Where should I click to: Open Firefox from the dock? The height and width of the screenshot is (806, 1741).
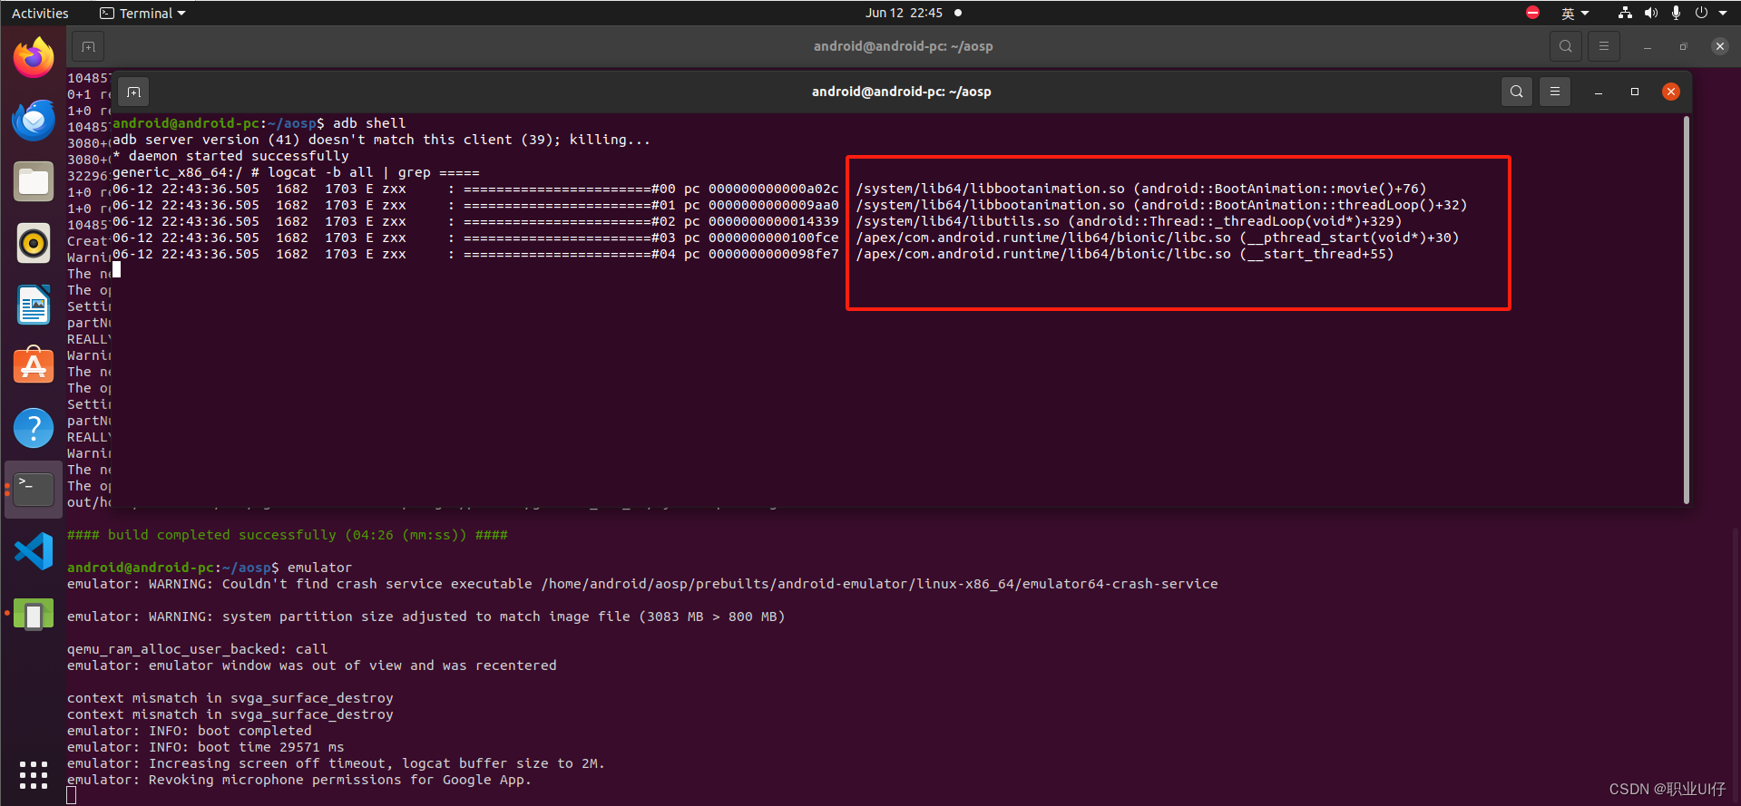34,57
